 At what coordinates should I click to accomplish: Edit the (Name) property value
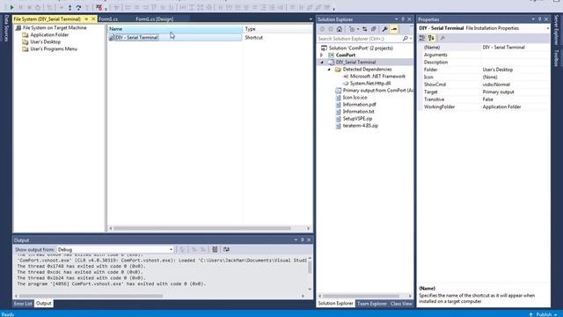click(x=515, y=47)
